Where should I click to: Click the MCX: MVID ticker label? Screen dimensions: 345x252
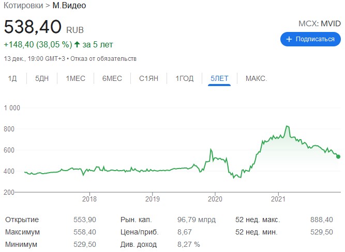pyautogui.click(x=320, y=23)
